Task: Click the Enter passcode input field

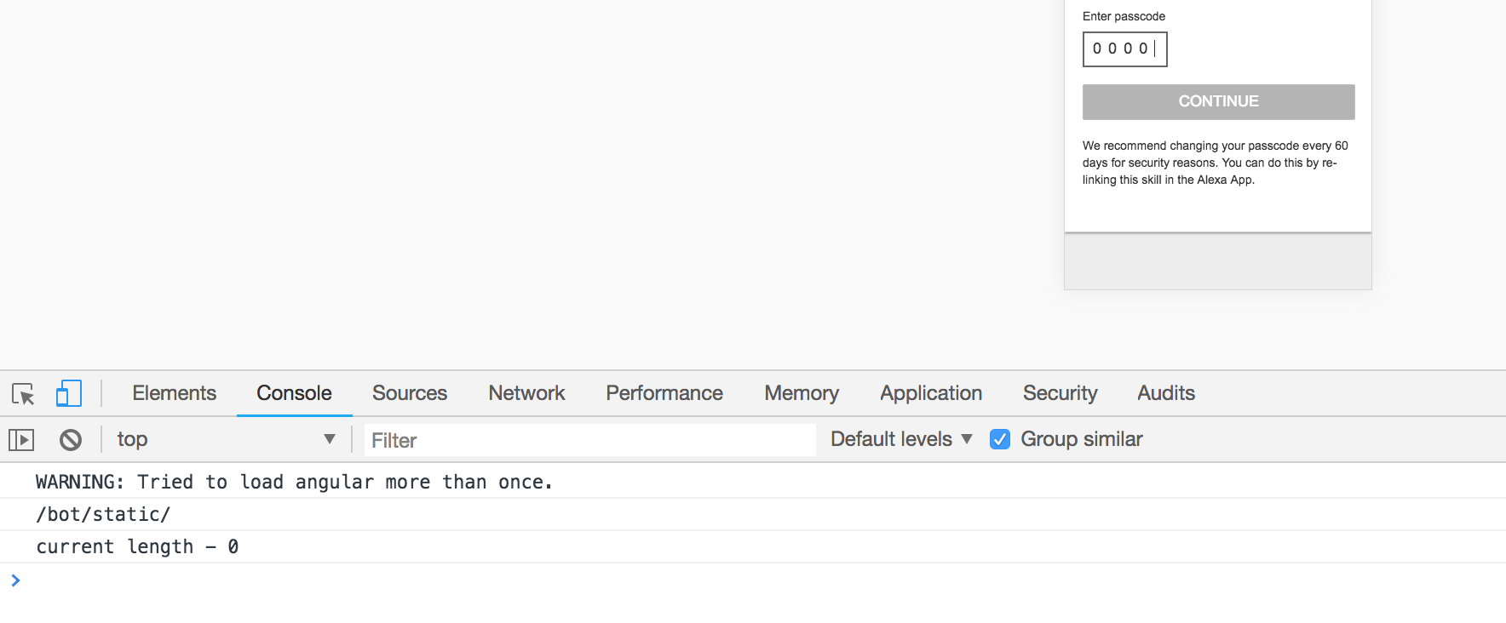Action: (x=1124, y=49)
